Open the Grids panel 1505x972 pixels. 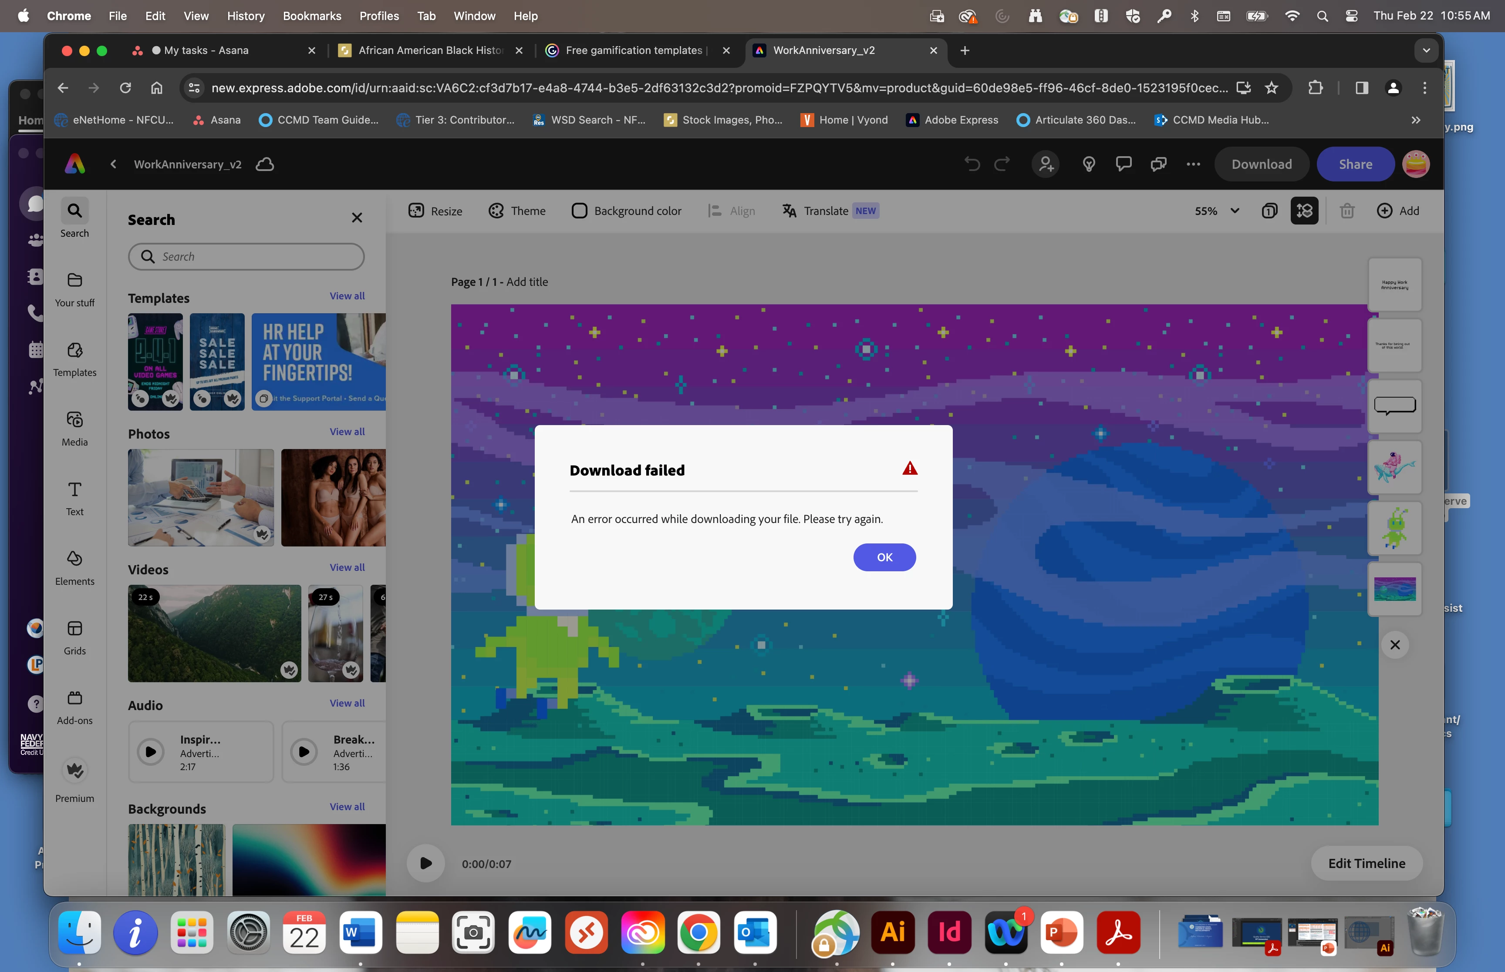[74, 637]
